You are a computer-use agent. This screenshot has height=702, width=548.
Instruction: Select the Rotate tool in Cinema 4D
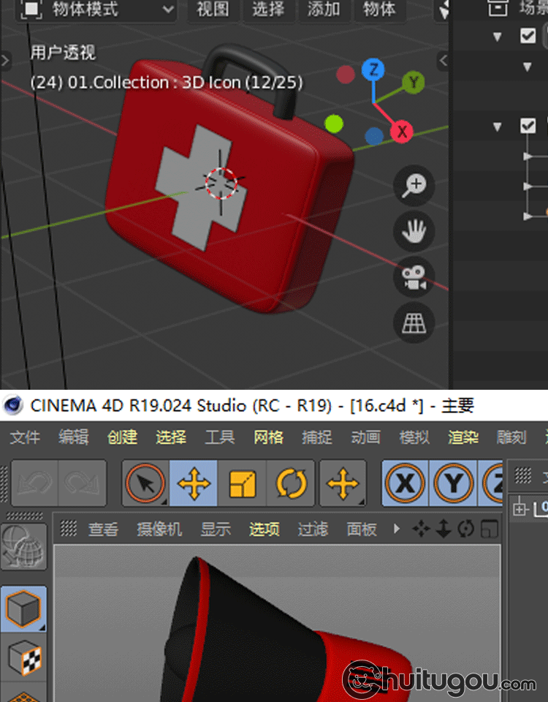click(291, 483)
